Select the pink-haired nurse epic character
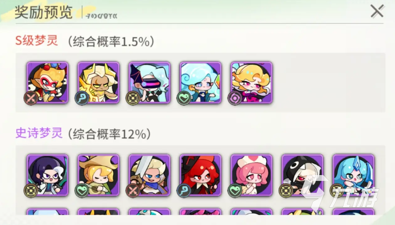Viewport: 395px width, 225px height. [251, 175]
